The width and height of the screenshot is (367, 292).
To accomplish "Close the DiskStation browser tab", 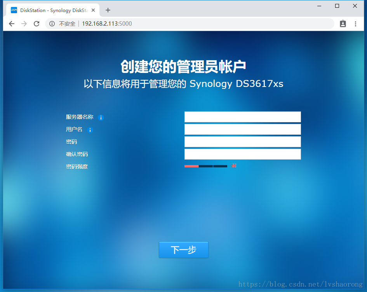I will click(93, 10).
